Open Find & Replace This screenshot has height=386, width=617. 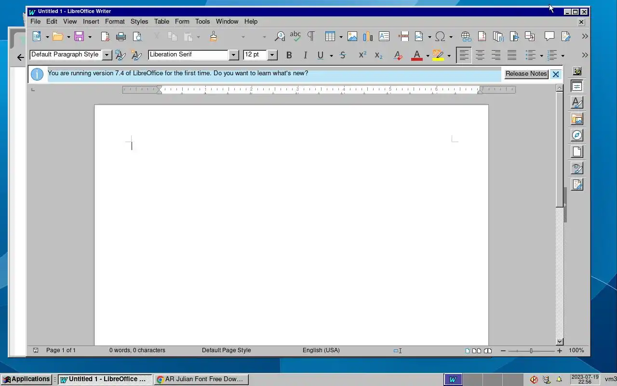coord(280,36)
